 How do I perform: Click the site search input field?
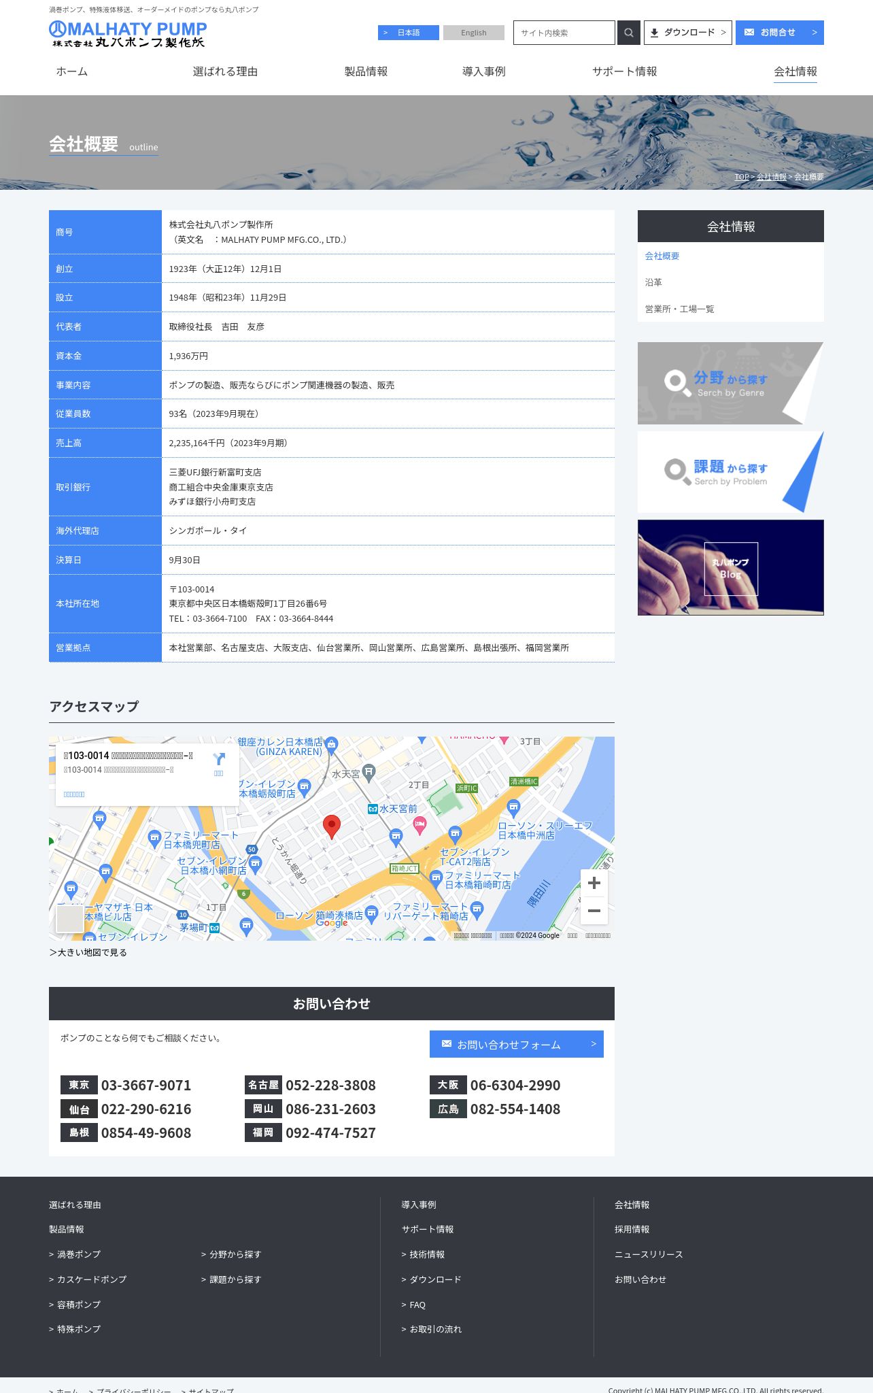tap(564, 33)
